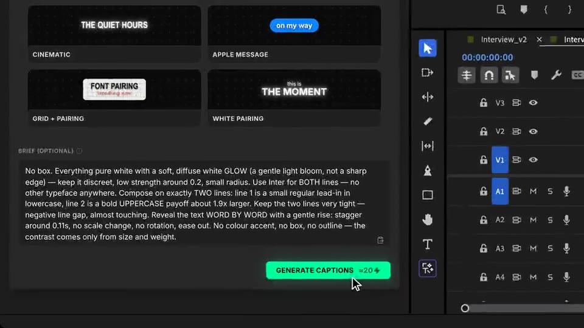Toggle sync lock on V1 track
This screenshot has height=328, width=584.
point(516,160)
